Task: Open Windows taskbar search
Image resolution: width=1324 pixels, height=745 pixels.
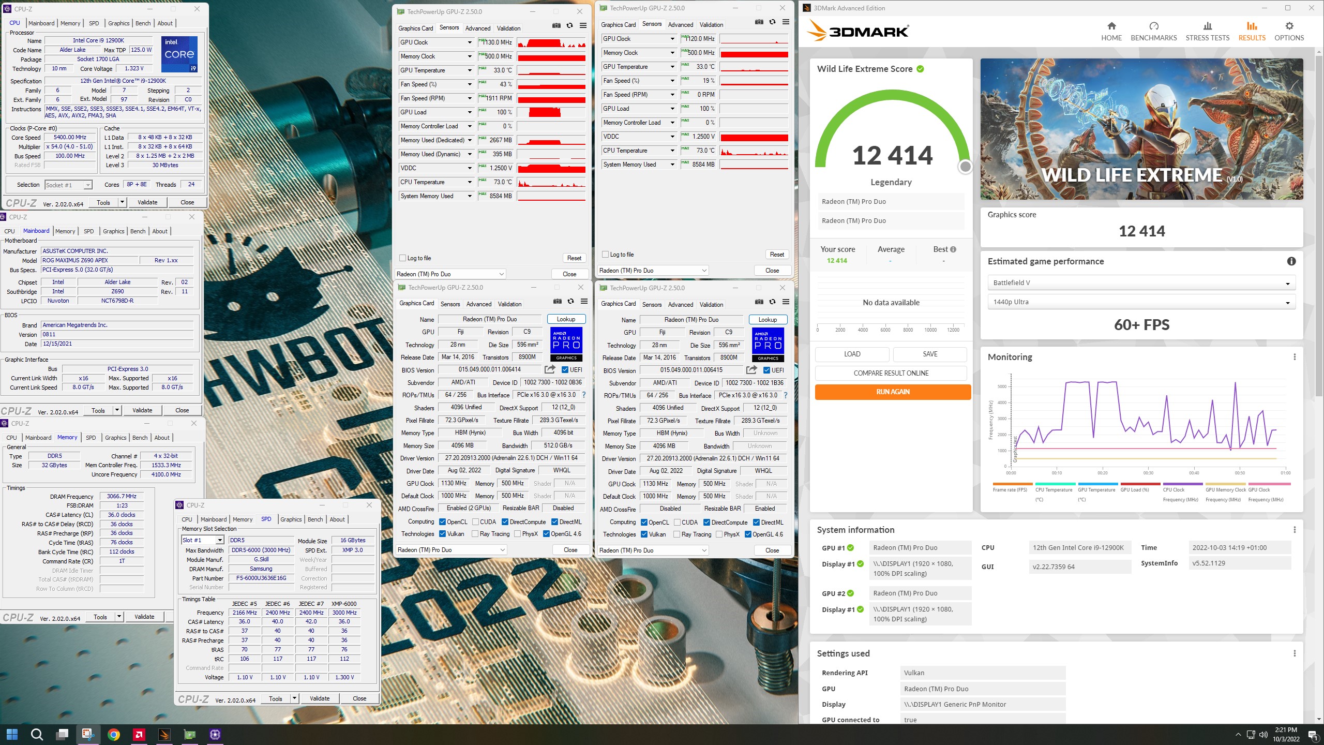Action: [37, 734]
